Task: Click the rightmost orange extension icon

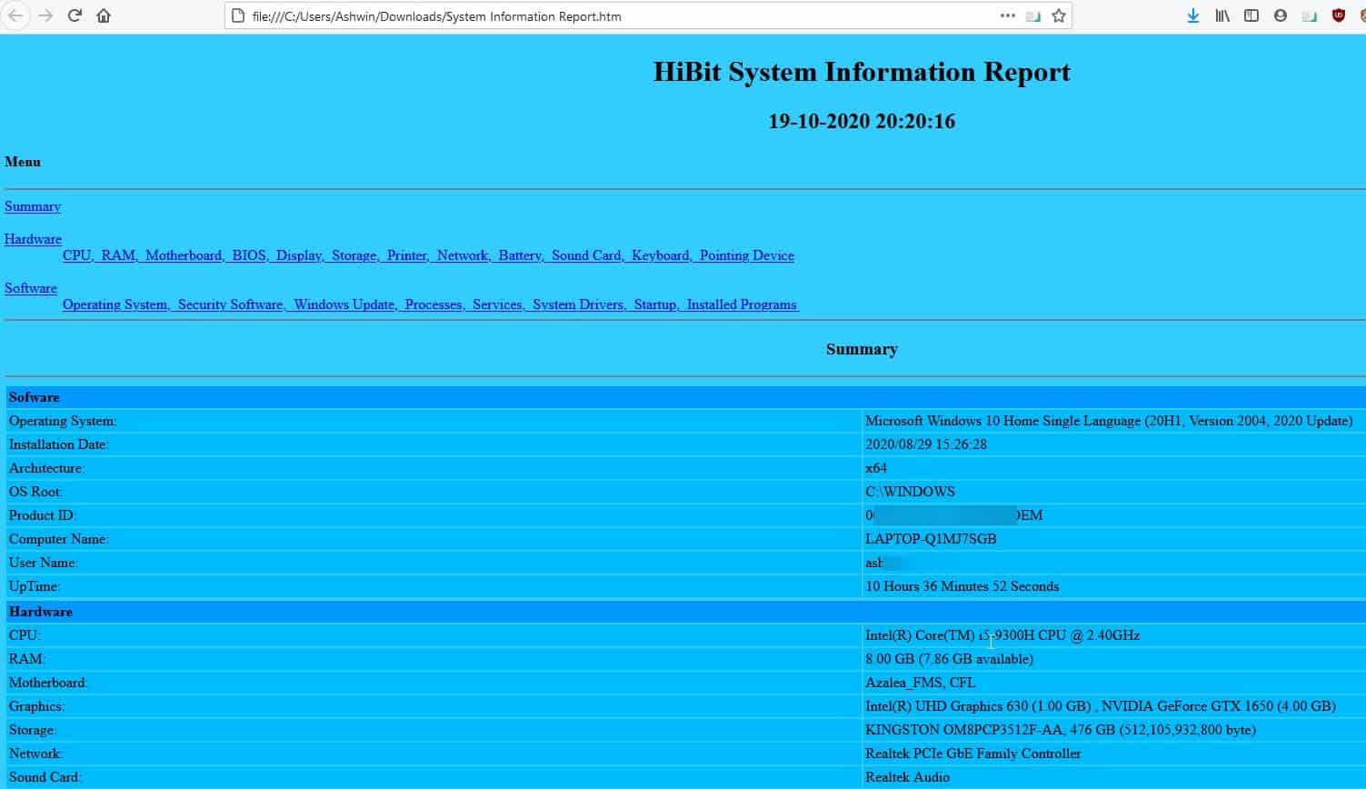Action: 1362,15
